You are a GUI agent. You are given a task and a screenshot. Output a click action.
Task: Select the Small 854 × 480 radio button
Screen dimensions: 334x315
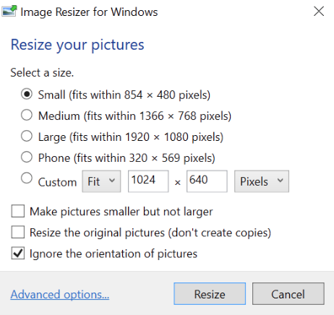click(x=27, y=94)
